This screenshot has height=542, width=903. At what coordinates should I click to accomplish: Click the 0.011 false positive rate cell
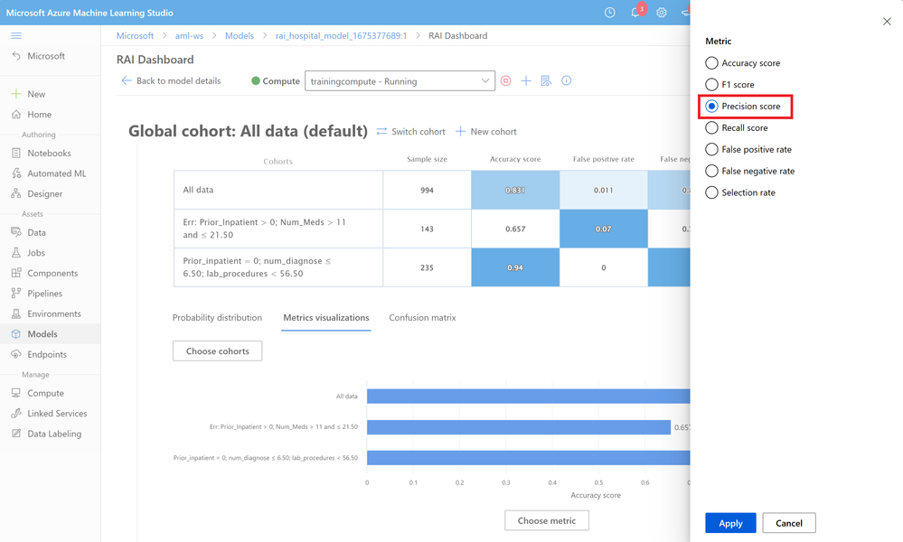click(x=604, y=190)
